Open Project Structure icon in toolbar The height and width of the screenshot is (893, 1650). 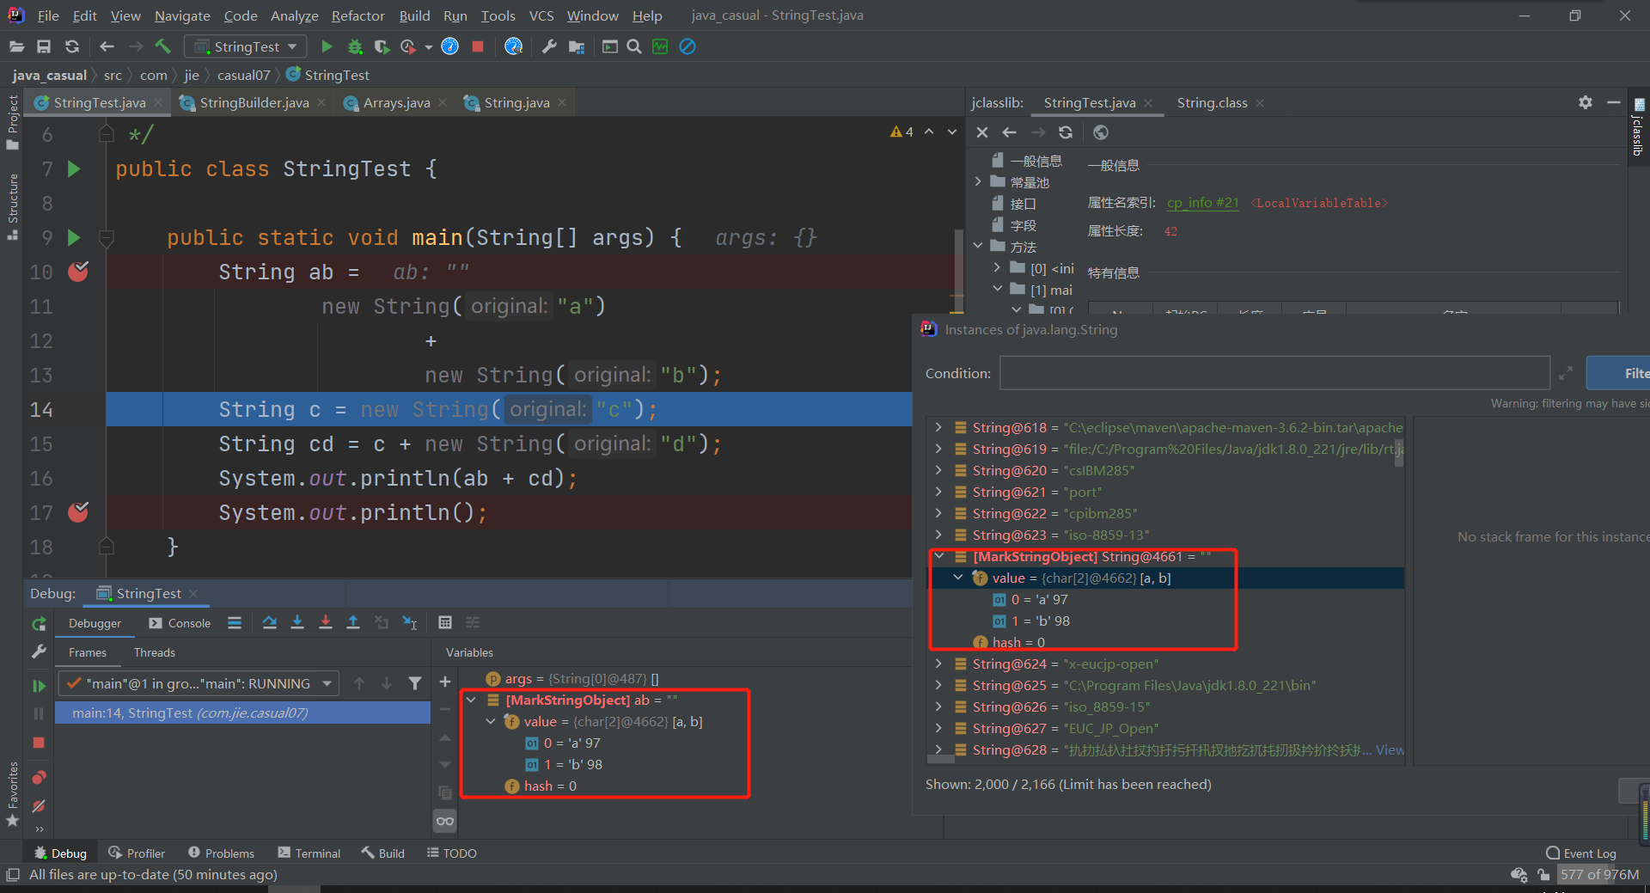pyautogui.click(x=577, y=46)
